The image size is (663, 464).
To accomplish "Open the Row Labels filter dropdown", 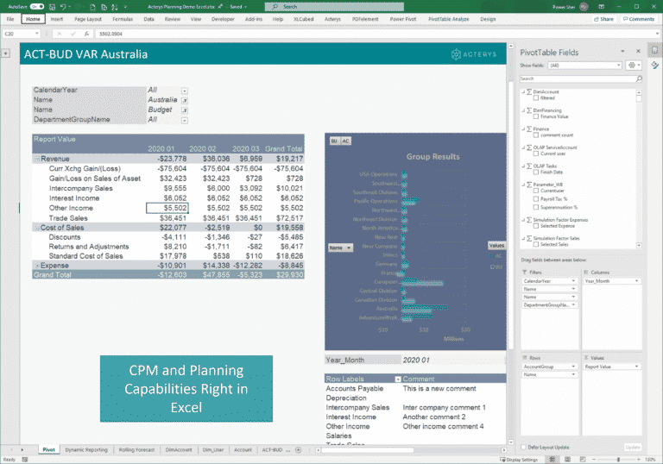I will (398, 379).
